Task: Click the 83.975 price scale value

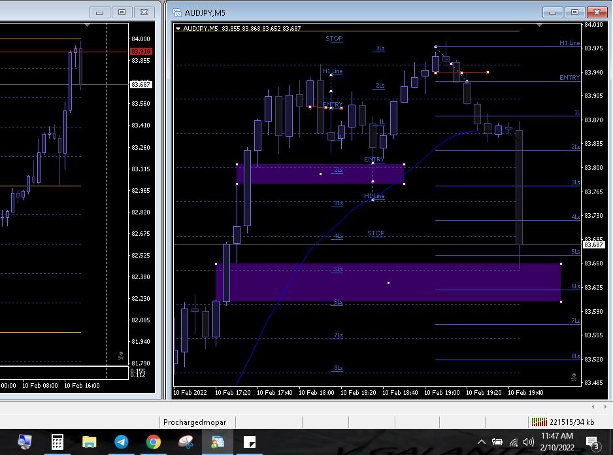Action: (593, 48)
